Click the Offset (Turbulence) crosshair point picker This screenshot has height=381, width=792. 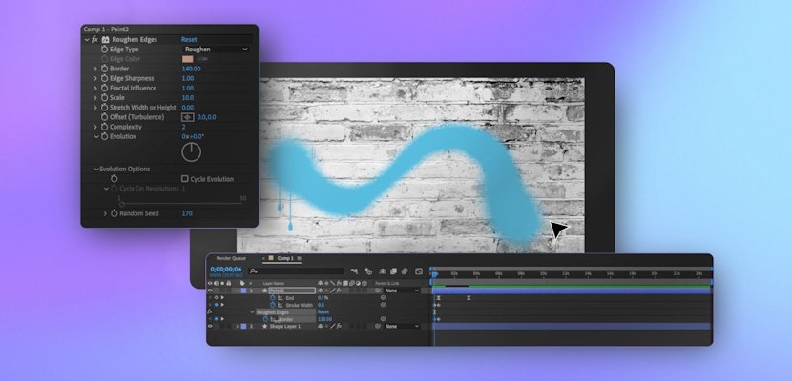[x=188, y=117]
